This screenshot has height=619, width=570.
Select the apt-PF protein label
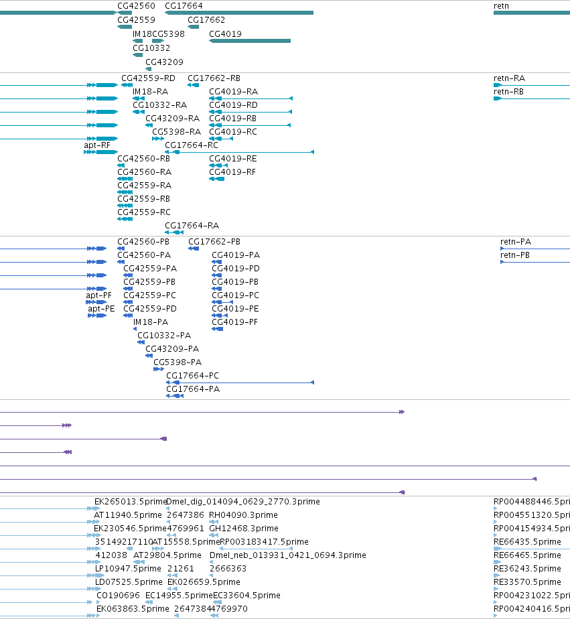click(x=98, y=295)
